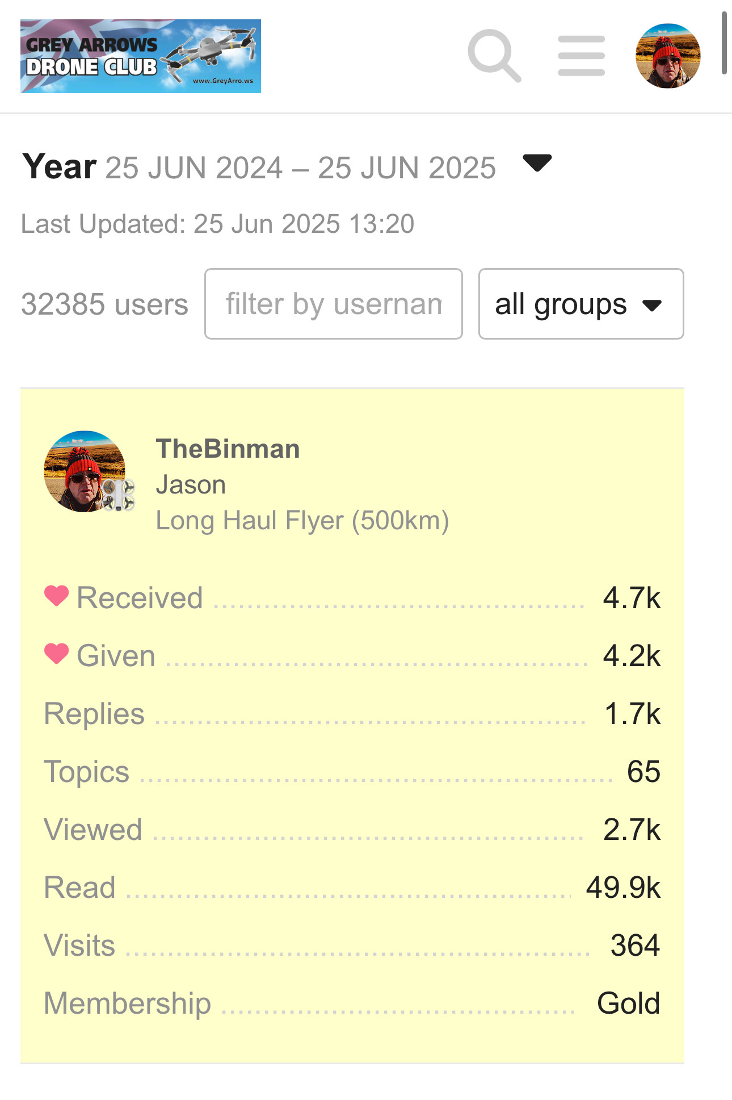732x1100 pixels.
Task: Click the pink heart beside Received
Action: tap(56, 596)
